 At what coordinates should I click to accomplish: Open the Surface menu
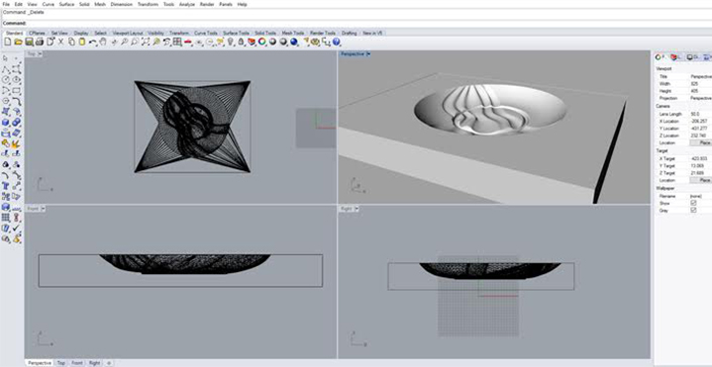point(66,4)
